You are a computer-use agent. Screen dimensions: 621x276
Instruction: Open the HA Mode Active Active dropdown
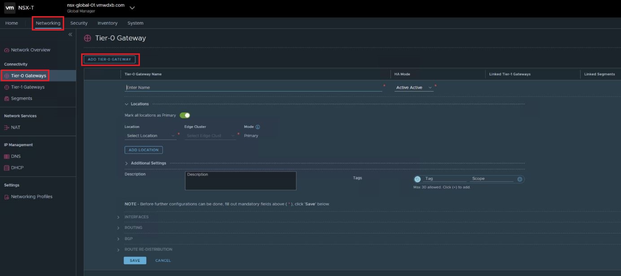[414, 88]
